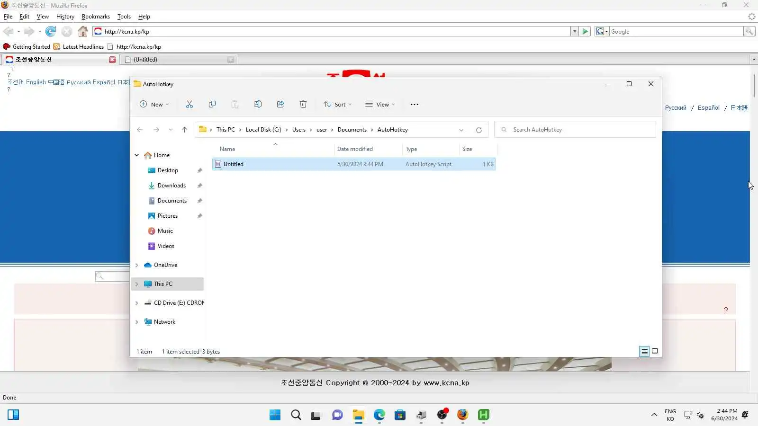The image size is (758, 426).
Task: Click the Copy icon in Explorer toolbar
Action: coord(212,105)
